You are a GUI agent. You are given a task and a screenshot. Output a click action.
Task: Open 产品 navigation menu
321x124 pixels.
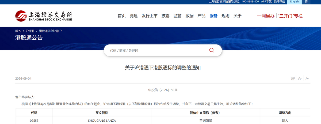click(x=201, y=16)
